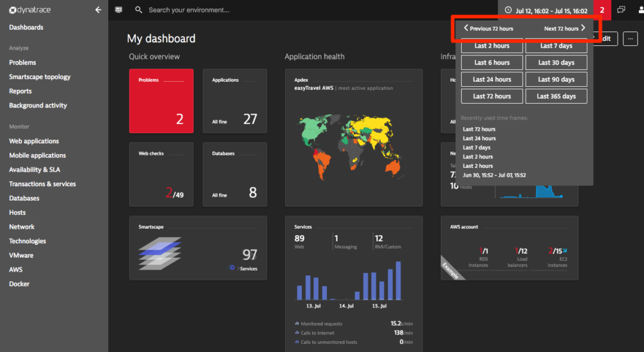Open Network in sidebar

coord(22,227)
